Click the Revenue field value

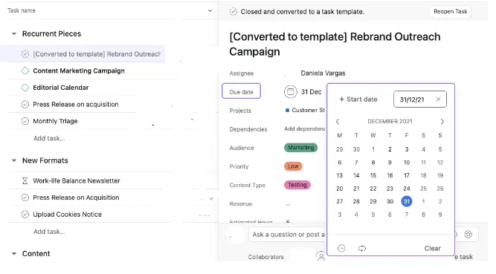(288, 204)
